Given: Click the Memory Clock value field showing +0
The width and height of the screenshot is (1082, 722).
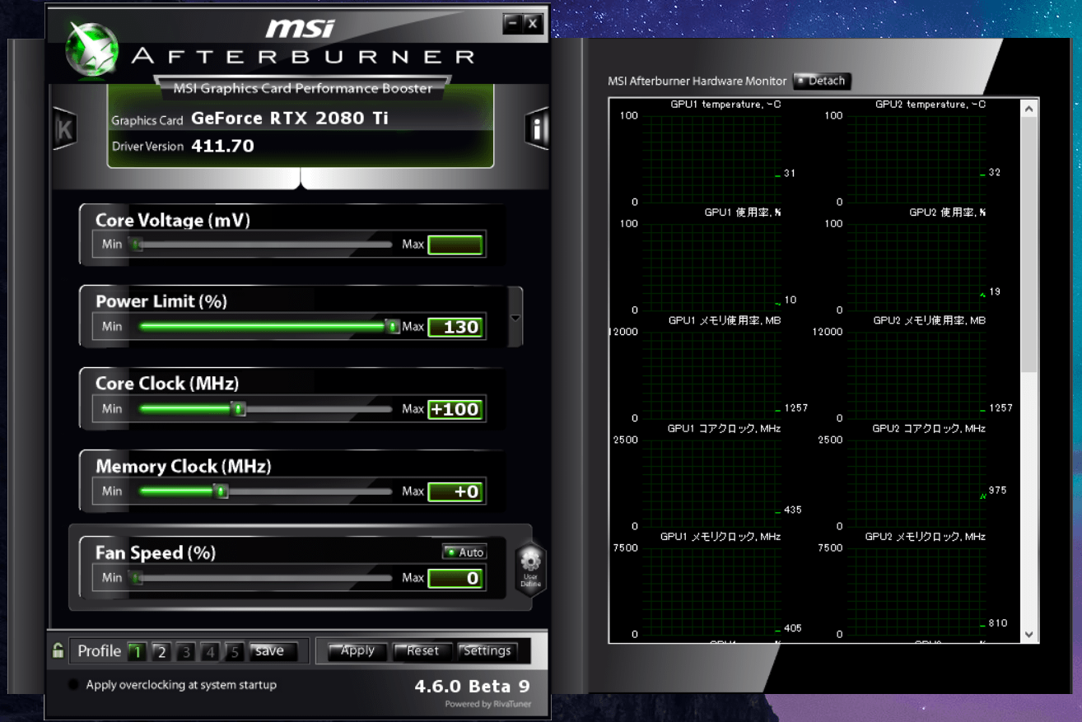Looking at the screenshot, I should click(x=455, y=491).
